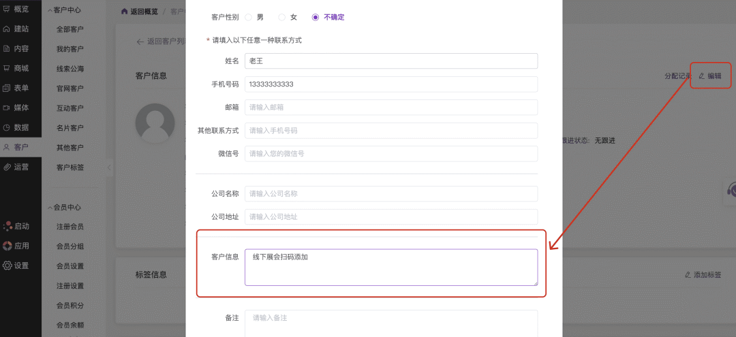Click the 编辑 edit button
This screenshot has width=736, height=337.
point(710,76)
